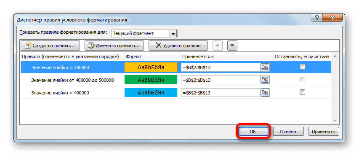Viewport: 359px width, 156px height.
Task: Toggle stop-if-true for the 400000 до 500000 rule
Action: [303, 80]
